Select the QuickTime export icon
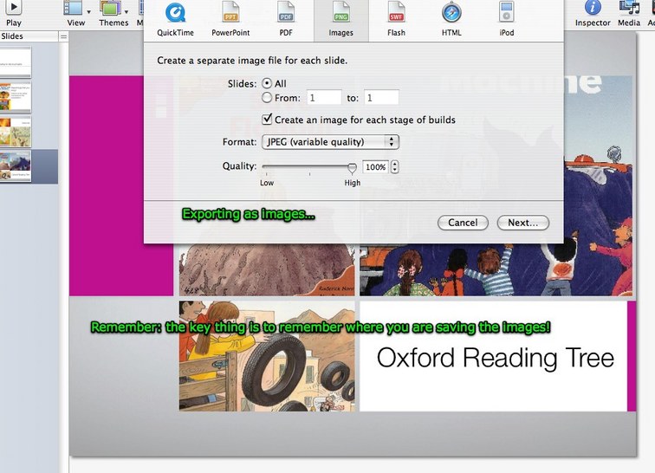The image size is (655, 473). tap(176, 14)
